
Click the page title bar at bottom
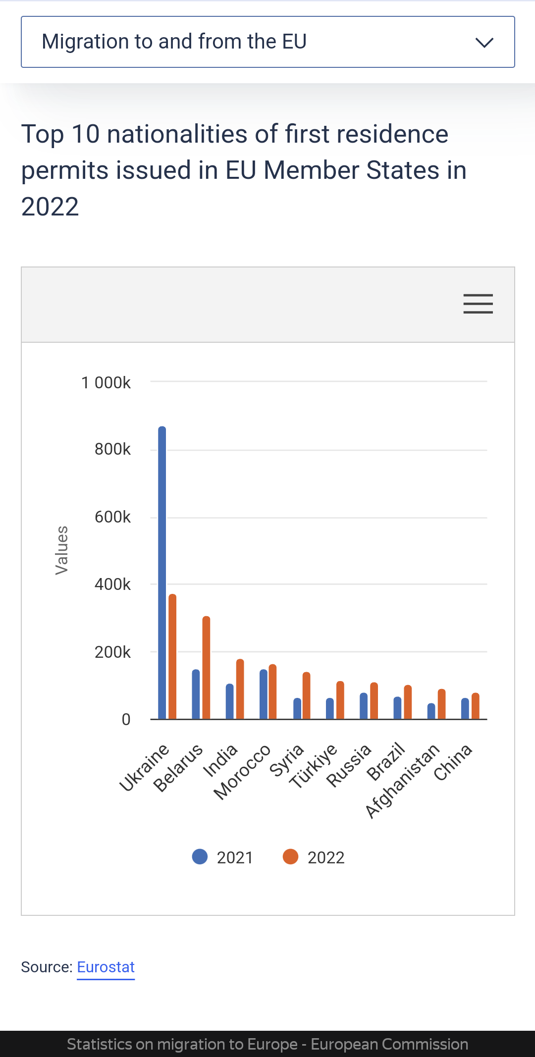pos(267,1044)
